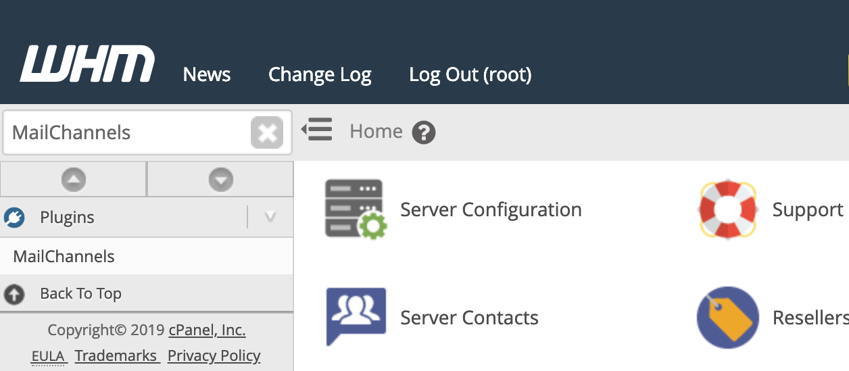Screen dimensions: 849x371
Task: Open the Server Configuration icon
Action: coord(356,209)
